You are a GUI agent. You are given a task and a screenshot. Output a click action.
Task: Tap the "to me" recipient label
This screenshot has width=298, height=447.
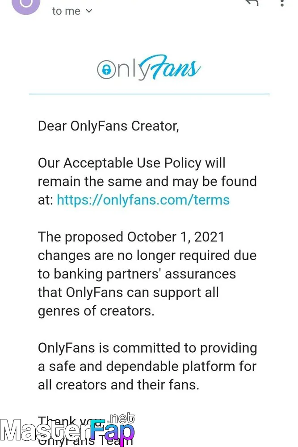(66, 11)
